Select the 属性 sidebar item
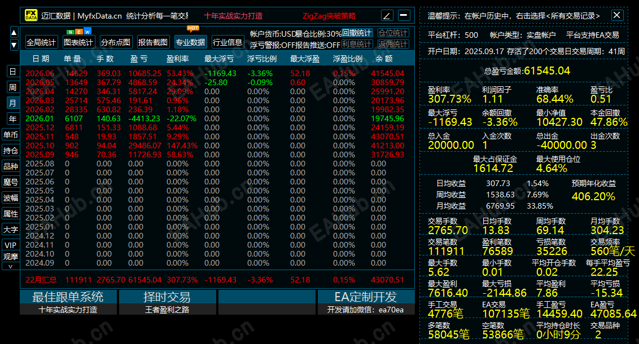 (11, 214)
